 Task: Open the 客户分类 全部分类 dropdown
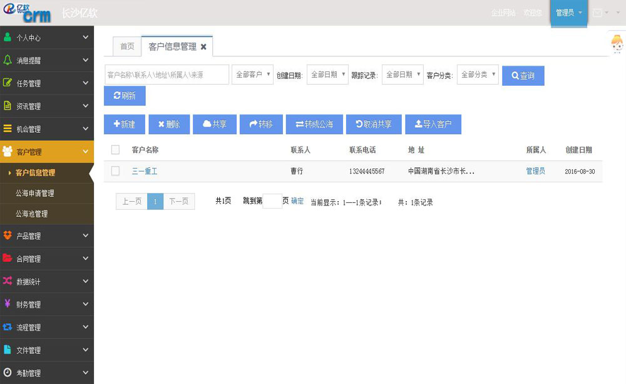coord(478,75)
